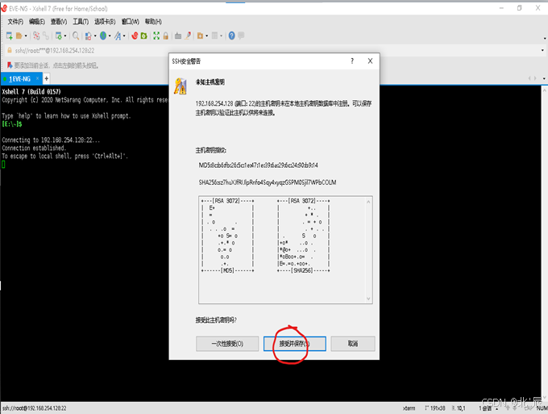
Task: Open the dropdown arrow beside Open session folder
Action: pos(26,36)
